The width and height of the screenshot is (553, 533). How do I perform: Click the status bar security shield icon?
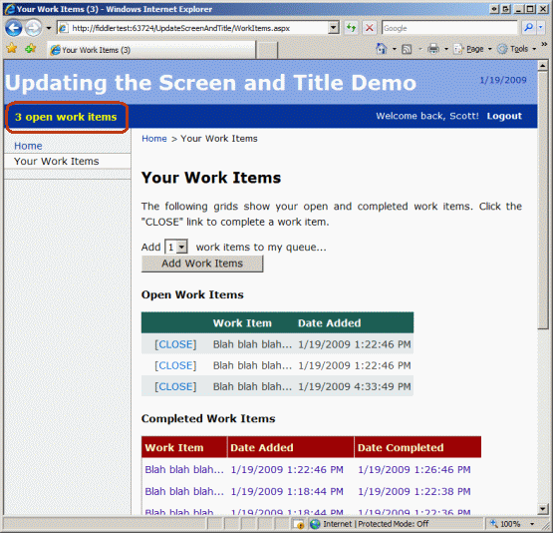299,525
